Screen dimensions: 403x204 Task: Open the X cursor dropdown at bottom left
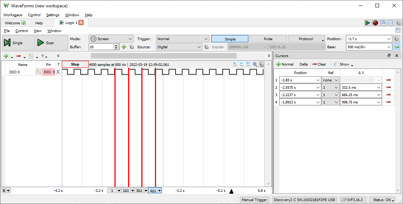click(x=8, y=191)
